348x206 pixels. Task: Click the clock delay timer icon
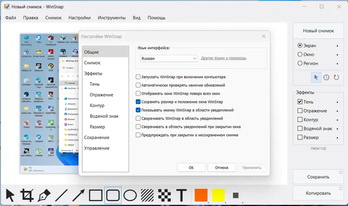click(x=326, y=77)
